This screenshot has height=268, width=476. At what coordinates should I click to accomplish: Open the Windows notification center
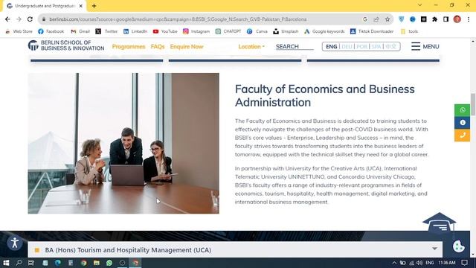click(x=464, y=263)
